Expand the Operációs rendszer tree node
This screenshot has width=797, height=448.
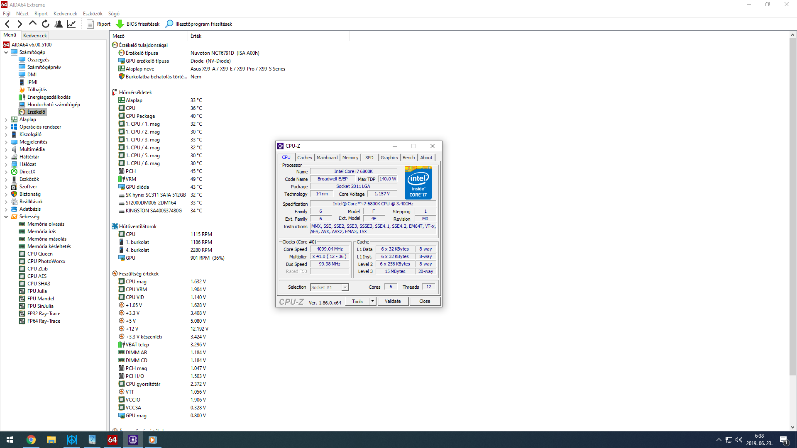point(6,127)
